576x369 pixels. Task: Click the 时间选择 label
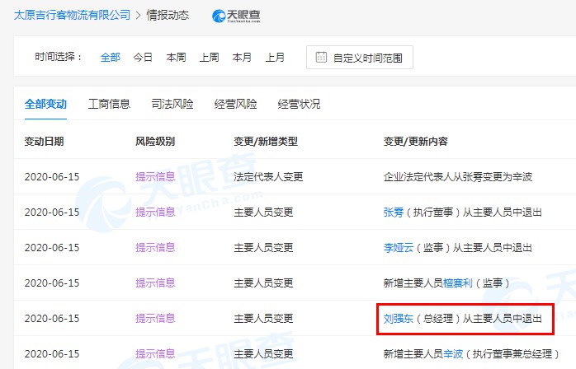(58, 57)
